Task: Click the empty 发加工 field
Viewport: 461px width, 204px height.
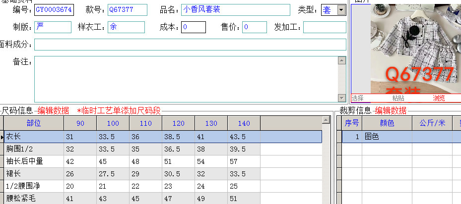Action: click(325, 27)
